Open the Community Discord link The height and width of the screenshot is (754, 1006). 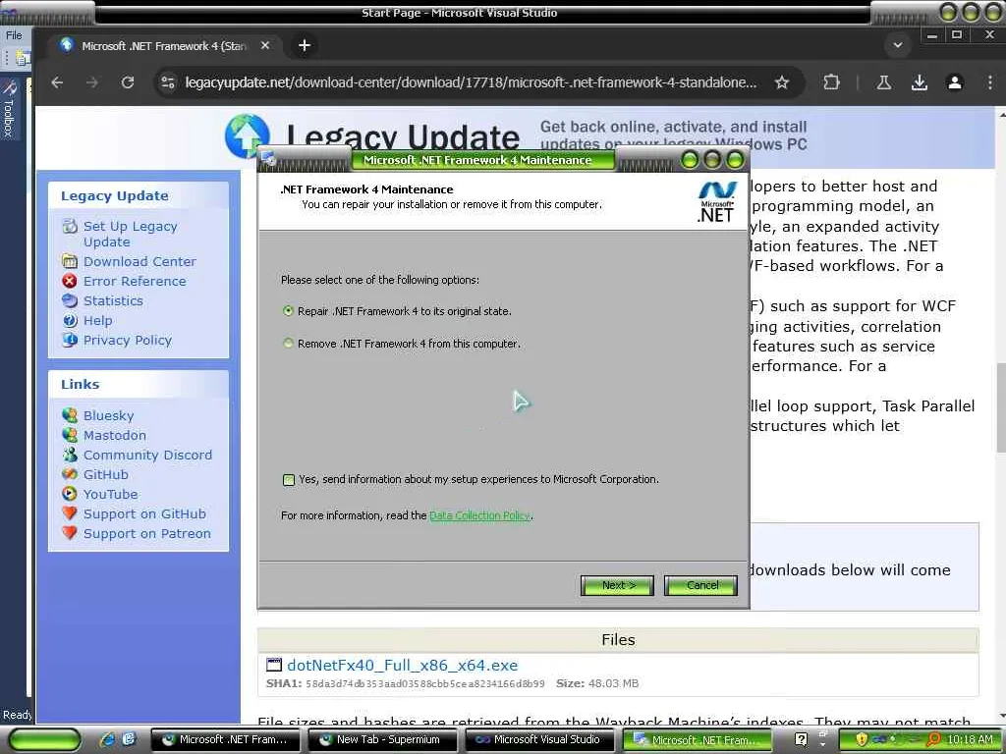point(147,456)
